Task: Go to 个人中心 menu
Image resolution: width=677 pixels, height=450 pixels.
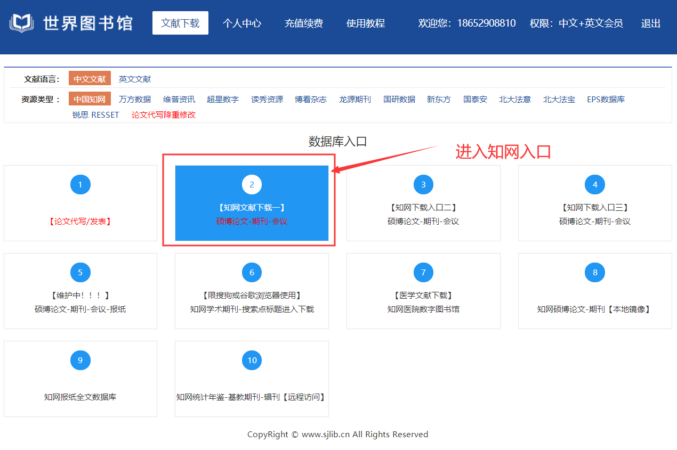Action: [242, 23]
